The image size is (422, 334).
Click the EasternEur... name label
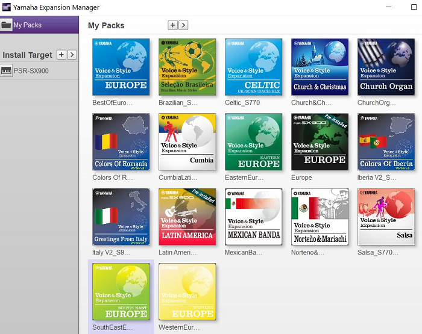pyautogui.click(x=244, y=178)
